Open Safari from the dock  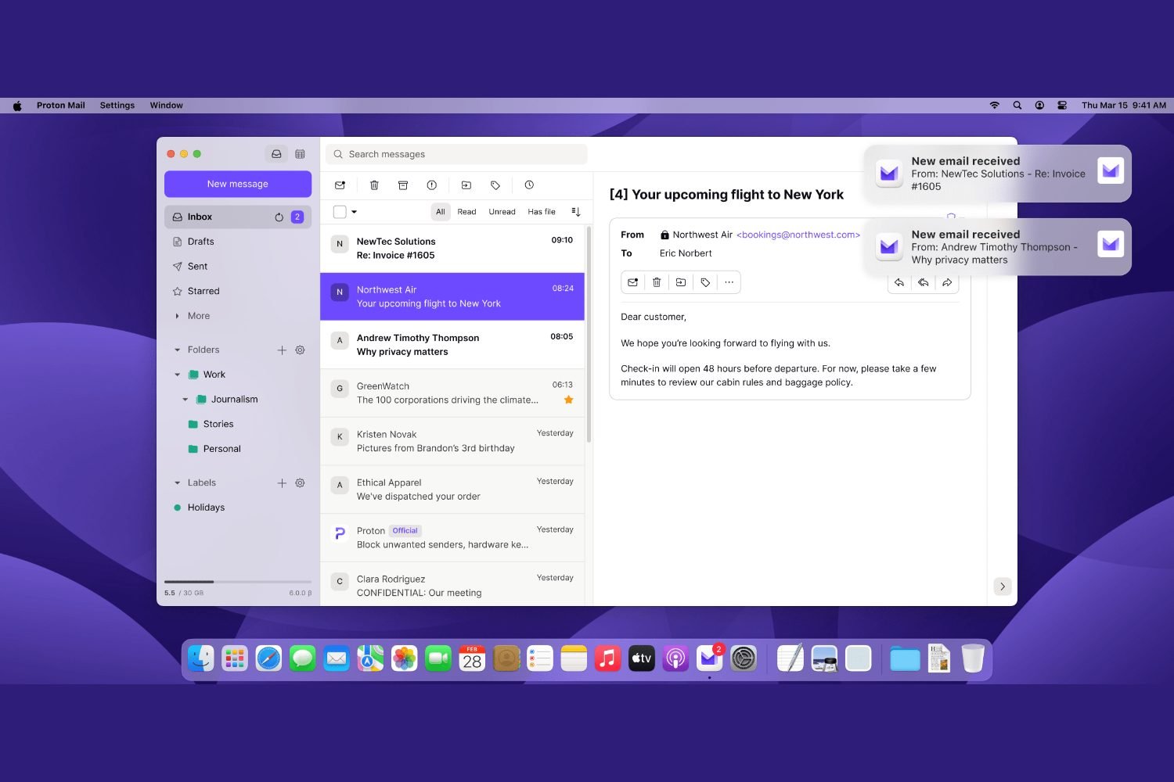[268, 658]
